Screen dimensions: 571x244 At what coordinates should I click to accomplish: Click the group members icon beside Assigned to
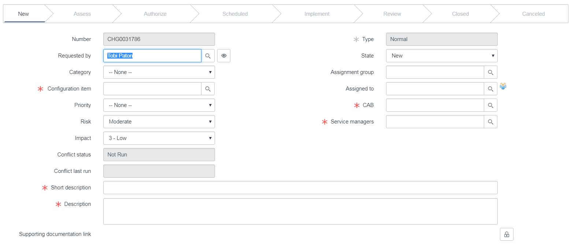503,86
